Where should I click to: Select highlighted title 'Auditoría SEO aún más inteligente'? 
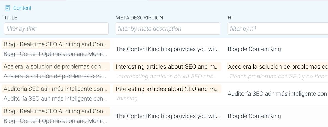click(55, 89)
